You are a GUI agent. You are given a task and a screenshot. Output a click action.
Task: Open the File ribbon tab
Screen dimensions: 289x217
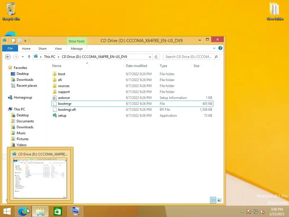[x=10, y=48]
